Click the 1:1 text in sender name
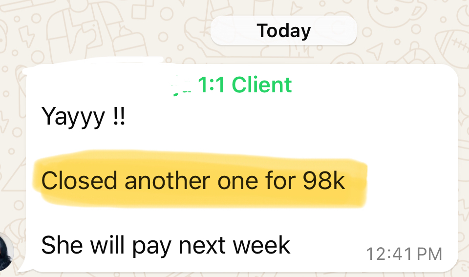 [x=211, y=85]
